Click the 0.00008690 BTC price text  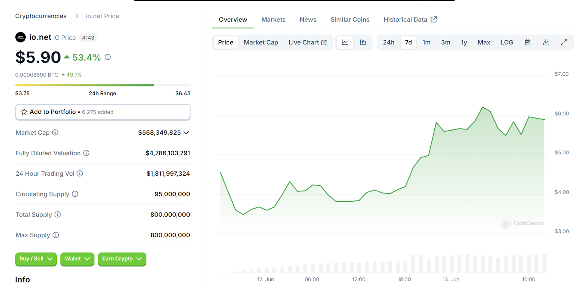coord(37,75)
